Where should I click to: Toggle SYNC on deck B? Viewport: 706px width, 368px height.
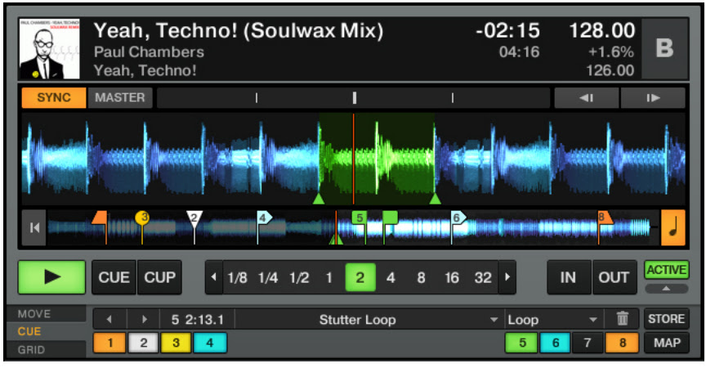54,98
